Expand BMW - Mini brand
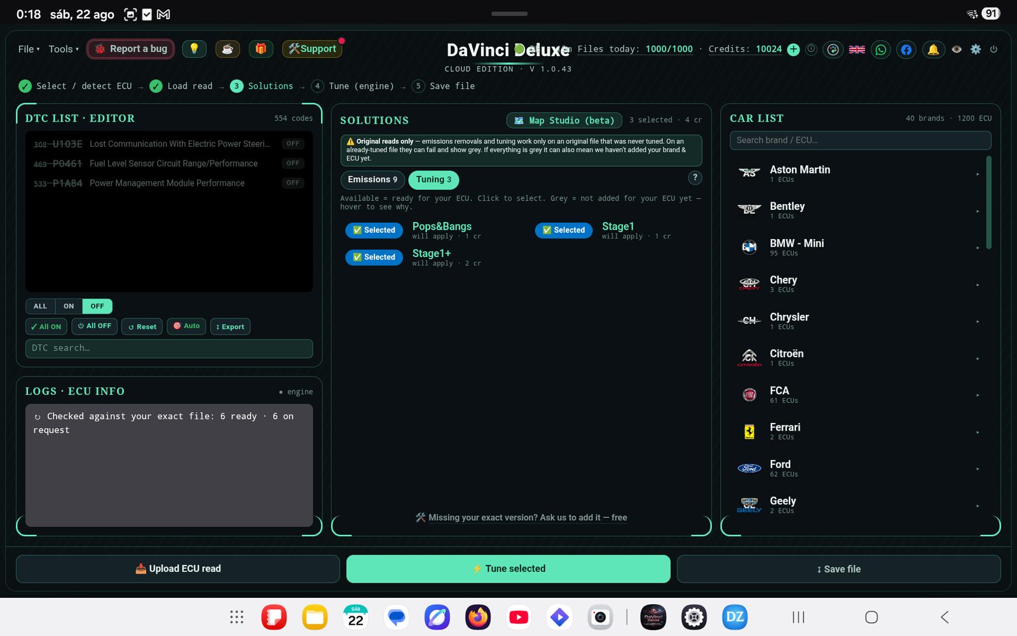1017x636 pixels. [x=859, y=247]
